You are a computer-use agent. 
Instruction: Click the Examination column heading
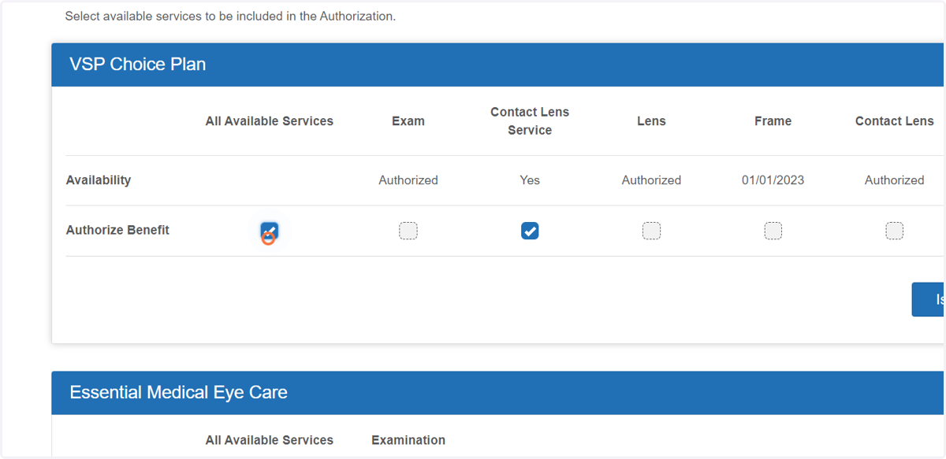click(x=408, y=440)
